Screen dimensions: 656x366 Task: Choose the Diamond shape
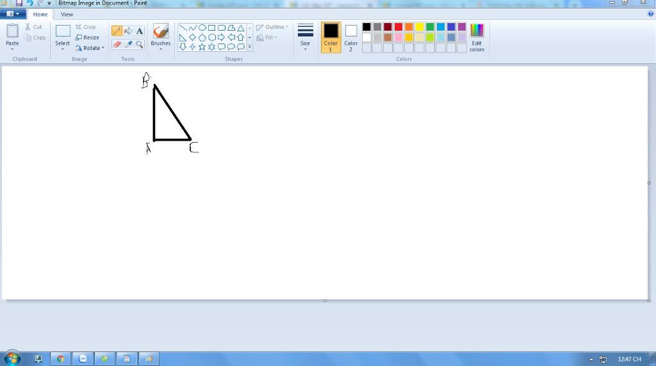[192, 38]
